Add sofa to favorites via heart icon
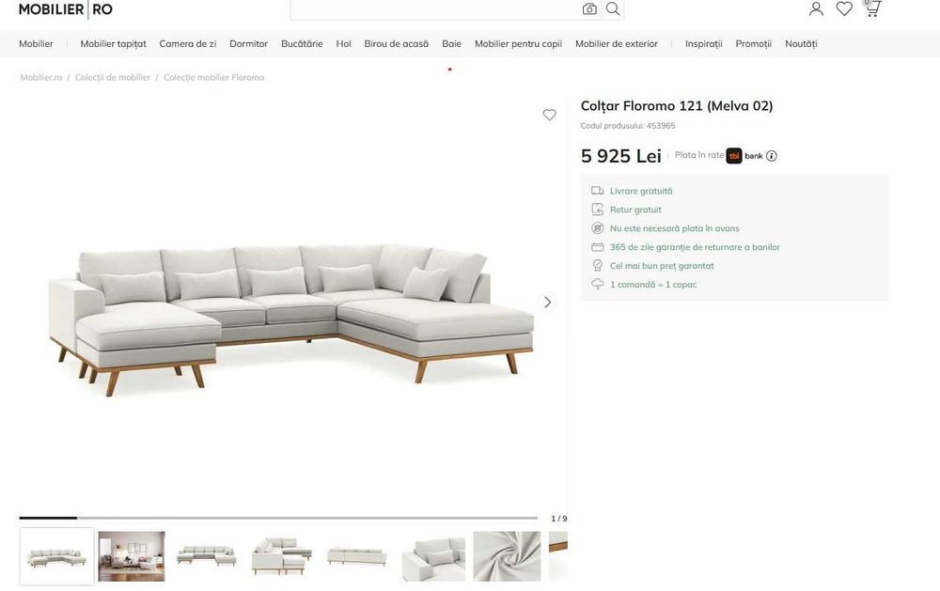940x591 pixels. click(549, 115)
